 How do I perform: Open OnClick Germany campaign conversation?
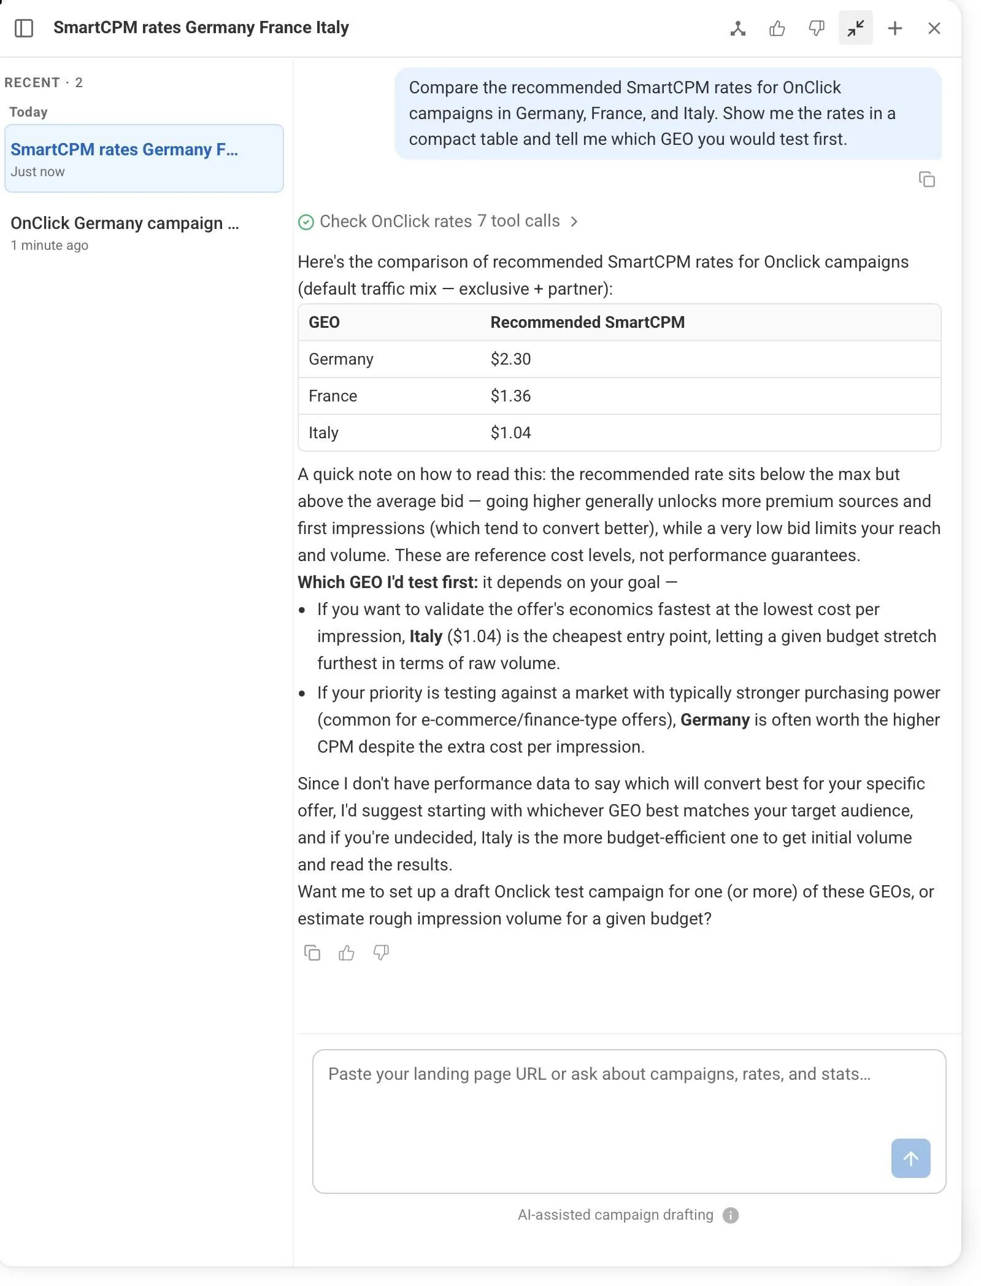pos(144,233)
